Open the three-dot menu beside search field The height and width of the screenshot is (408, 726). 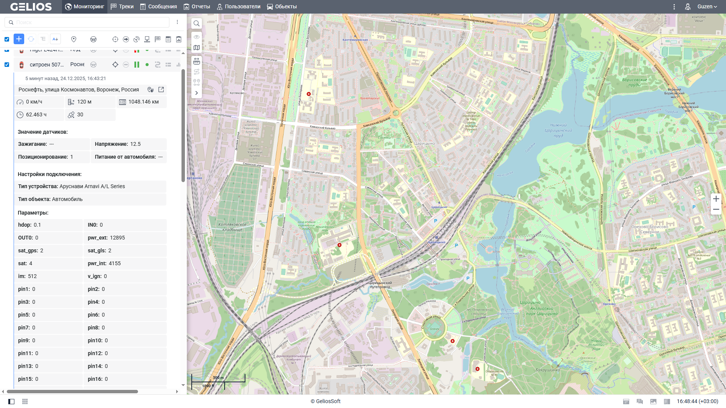pos(177,22)
